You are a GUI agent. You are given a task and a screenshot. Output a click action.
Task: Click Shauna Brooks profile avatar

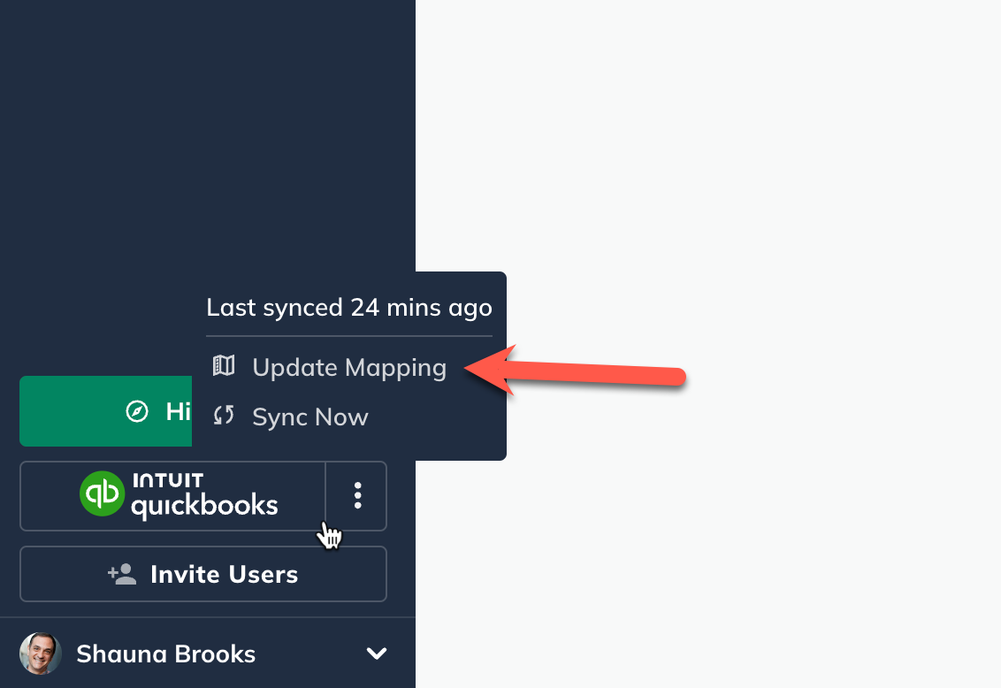[x=40, y=654]
